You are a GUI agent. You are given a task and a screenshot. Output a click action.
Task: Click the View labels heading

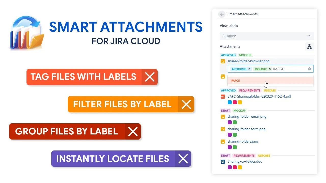point(229,26)
